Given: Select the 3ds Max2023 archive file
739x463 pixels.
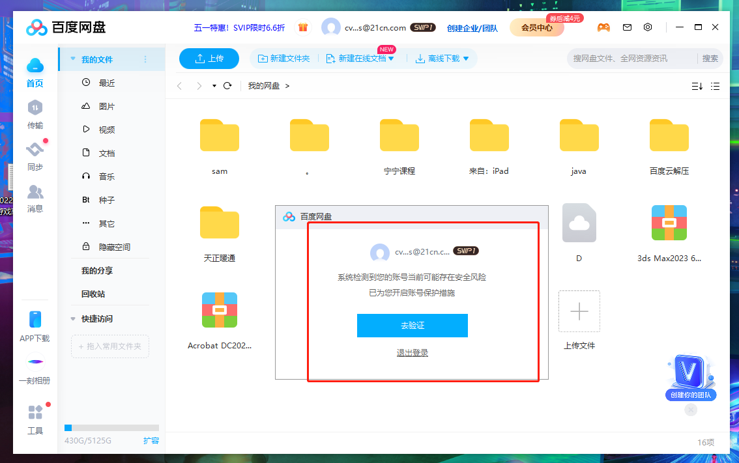Looking at the screenshot, I should 669,223.
